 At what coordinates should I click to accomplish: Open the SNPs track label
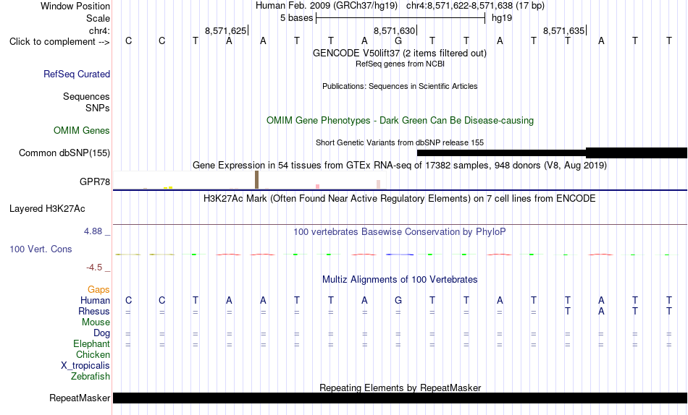click(98, 108)
